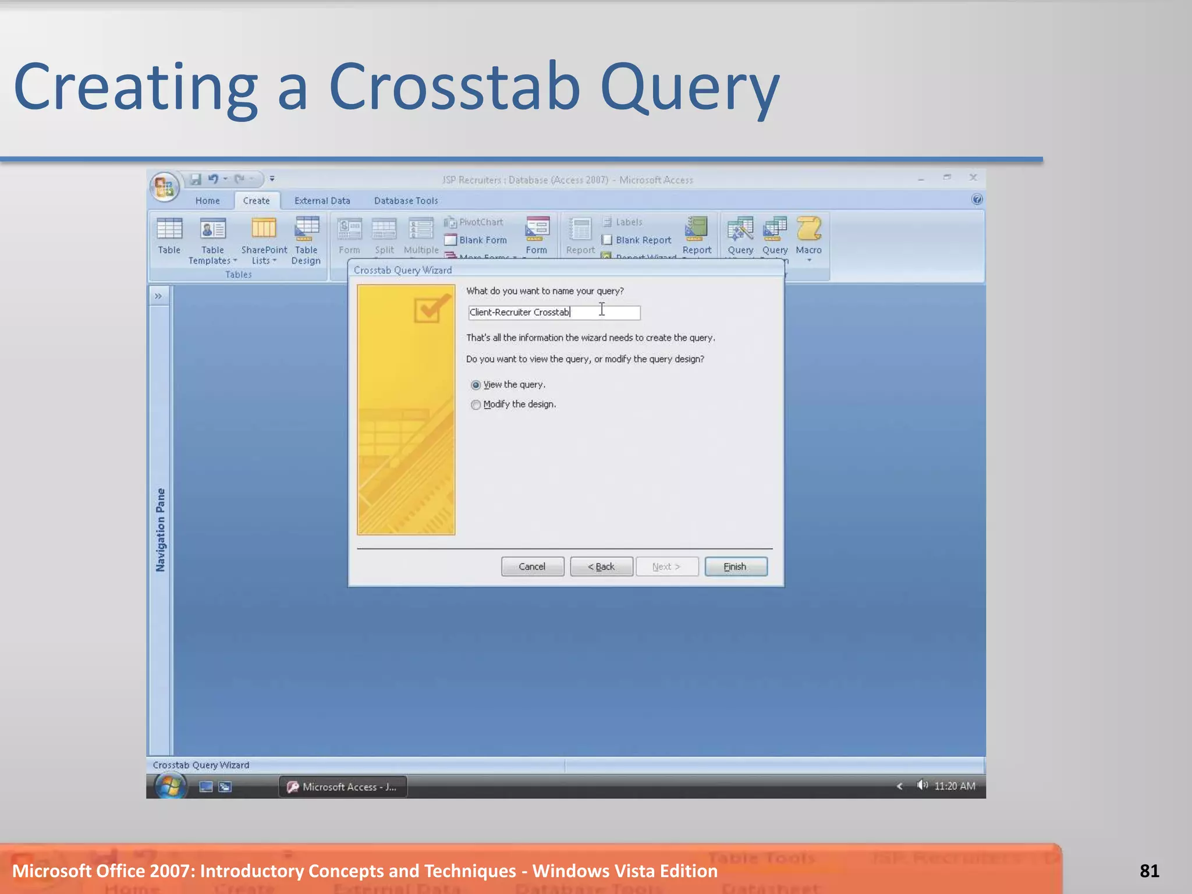
Task: Click the Cancel button in wizard
Action: point(533,567)
